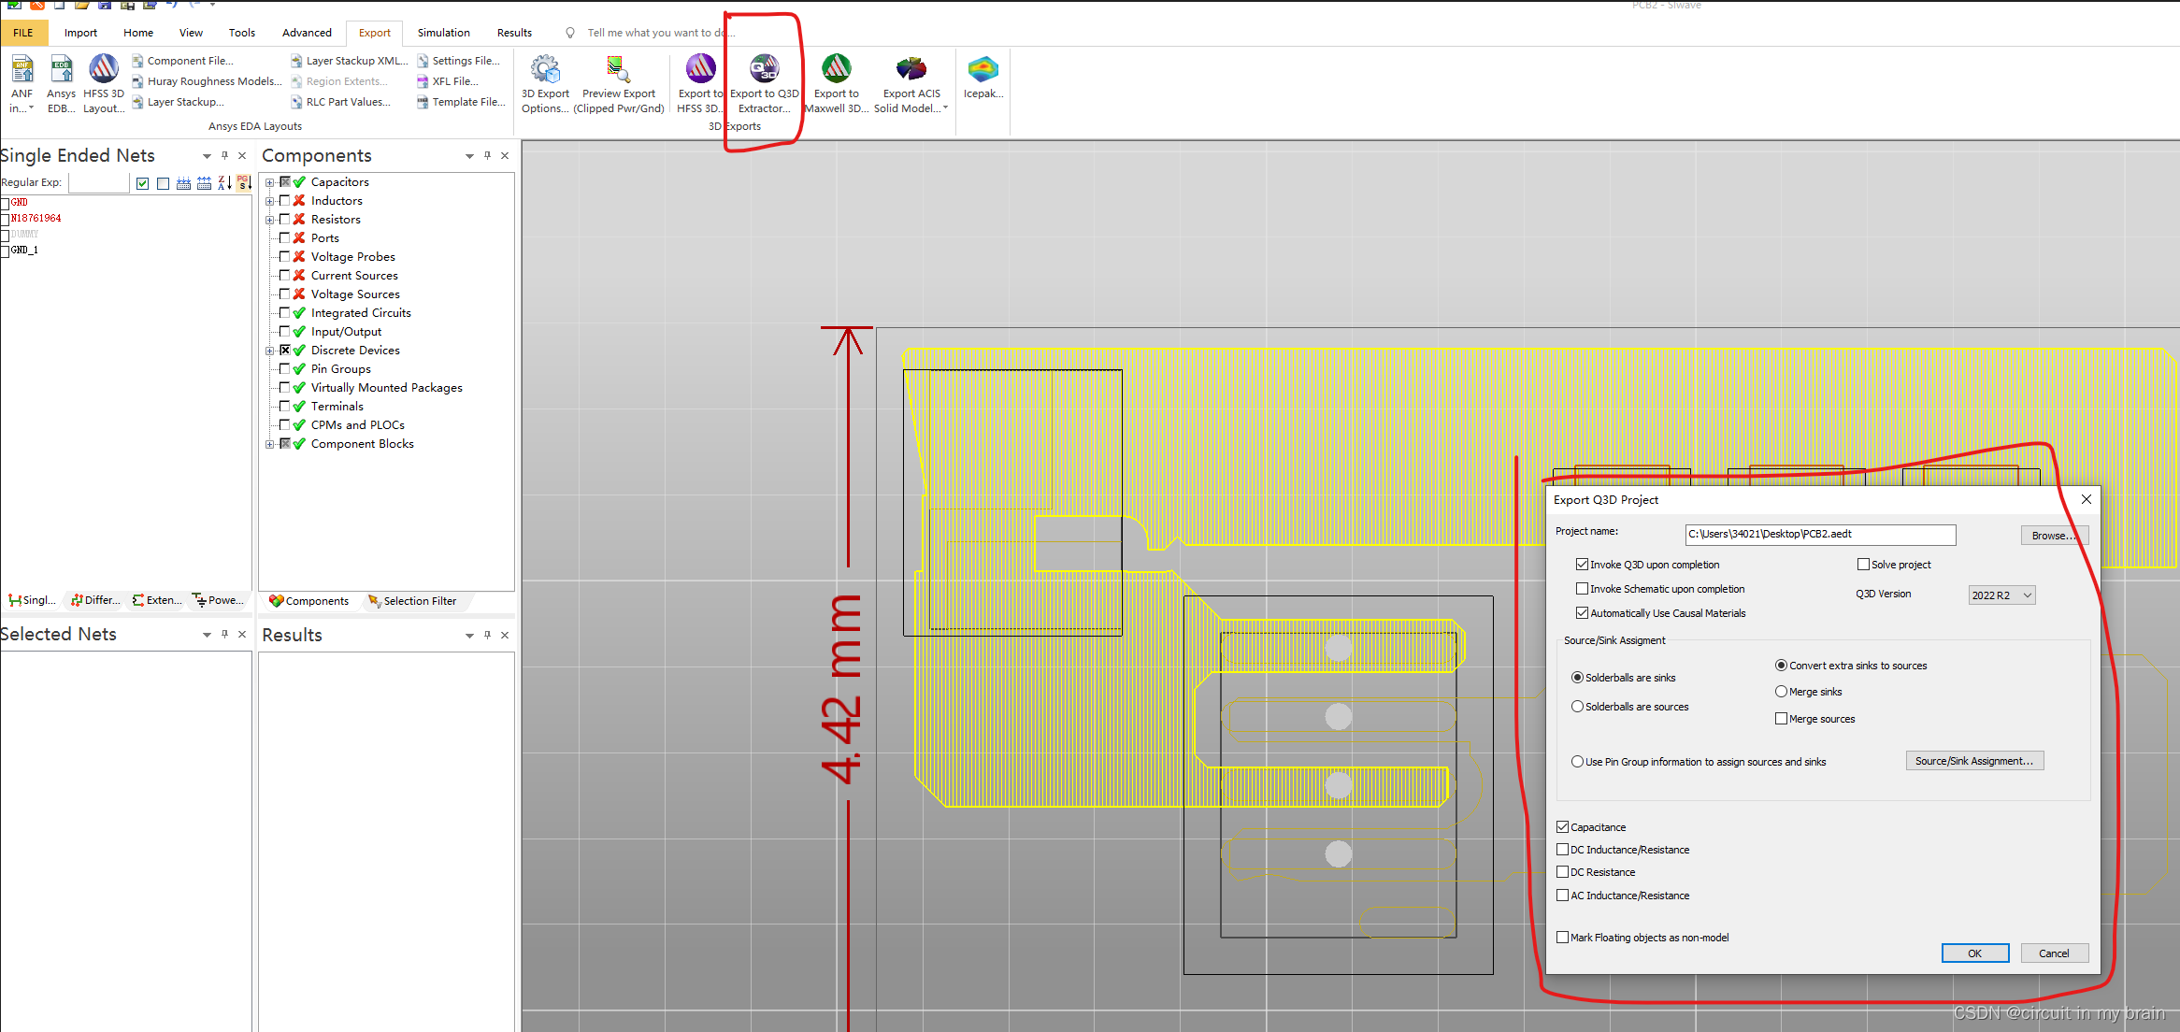Image resolution: width=2180 pixels, height=1032 pixels.
Task: Open Components panel options arrow
Action: click(469, 156)
